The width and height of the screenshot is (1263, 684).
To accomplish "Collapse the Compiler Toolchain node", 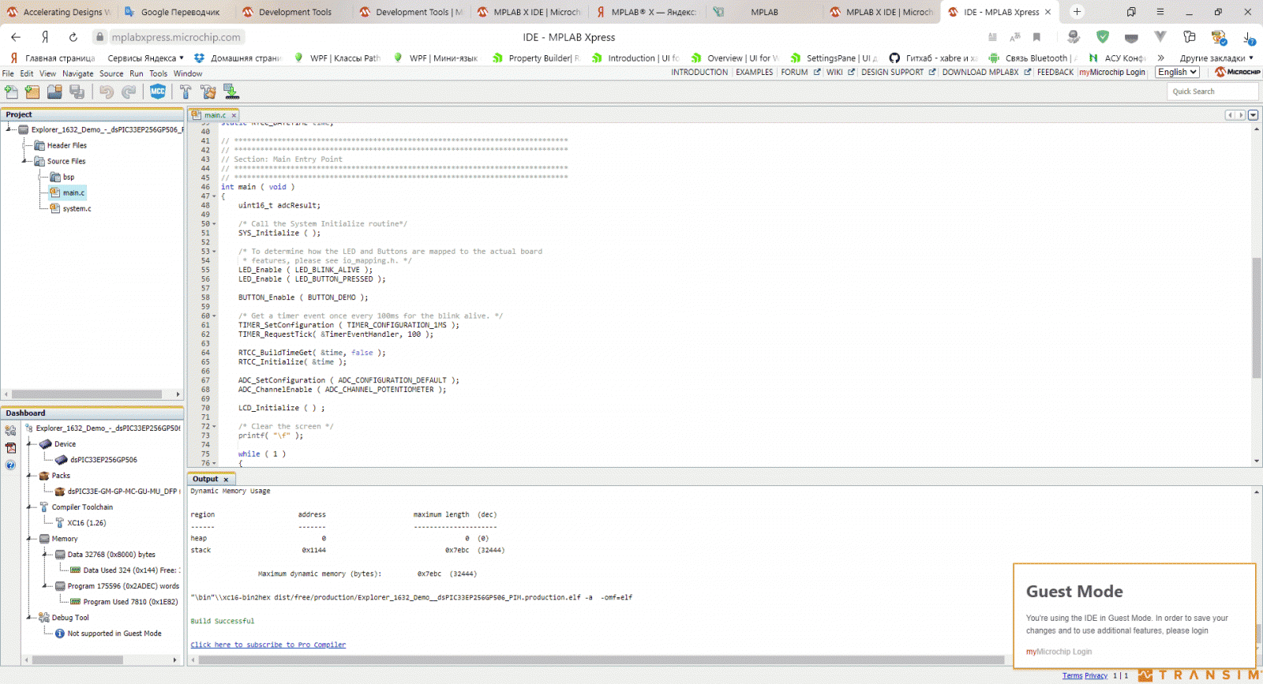I will (x=31, y=507).
